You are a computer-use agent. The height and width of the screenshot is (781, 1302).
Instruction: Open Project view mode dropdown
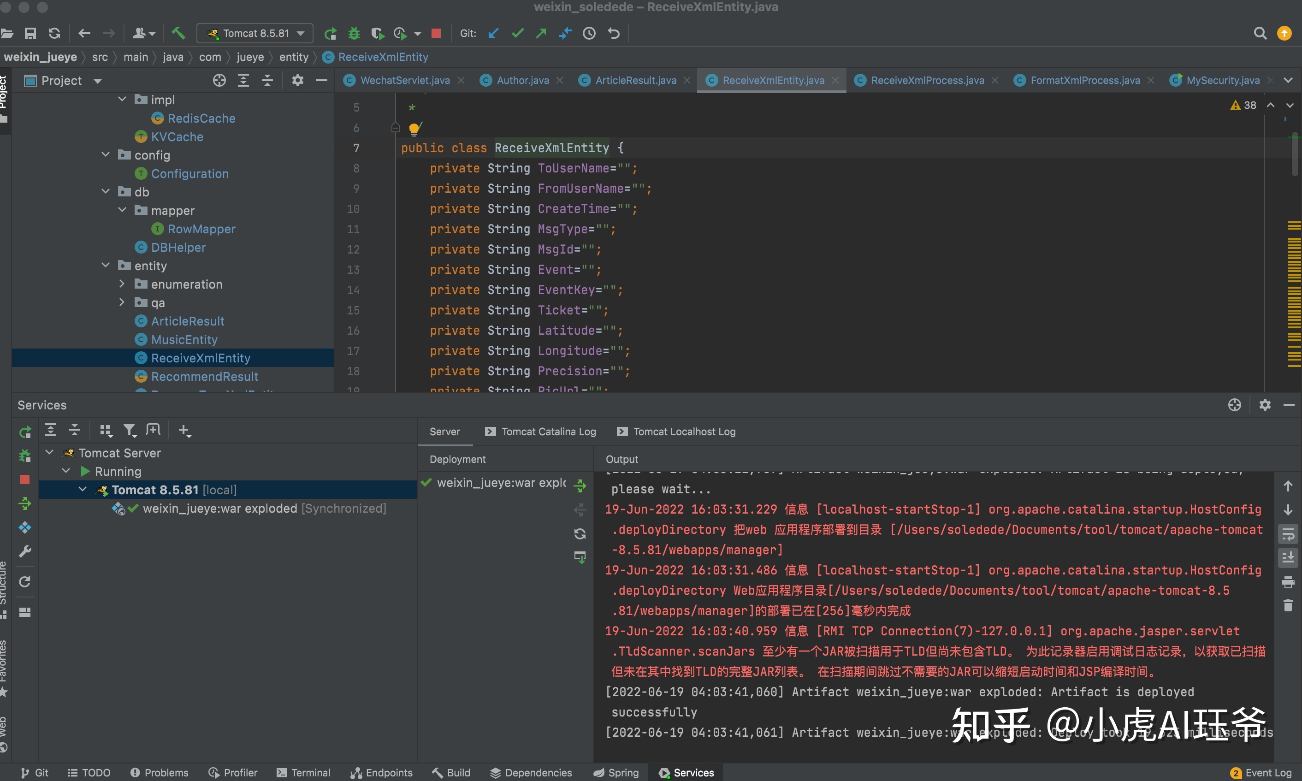[97, 81]
